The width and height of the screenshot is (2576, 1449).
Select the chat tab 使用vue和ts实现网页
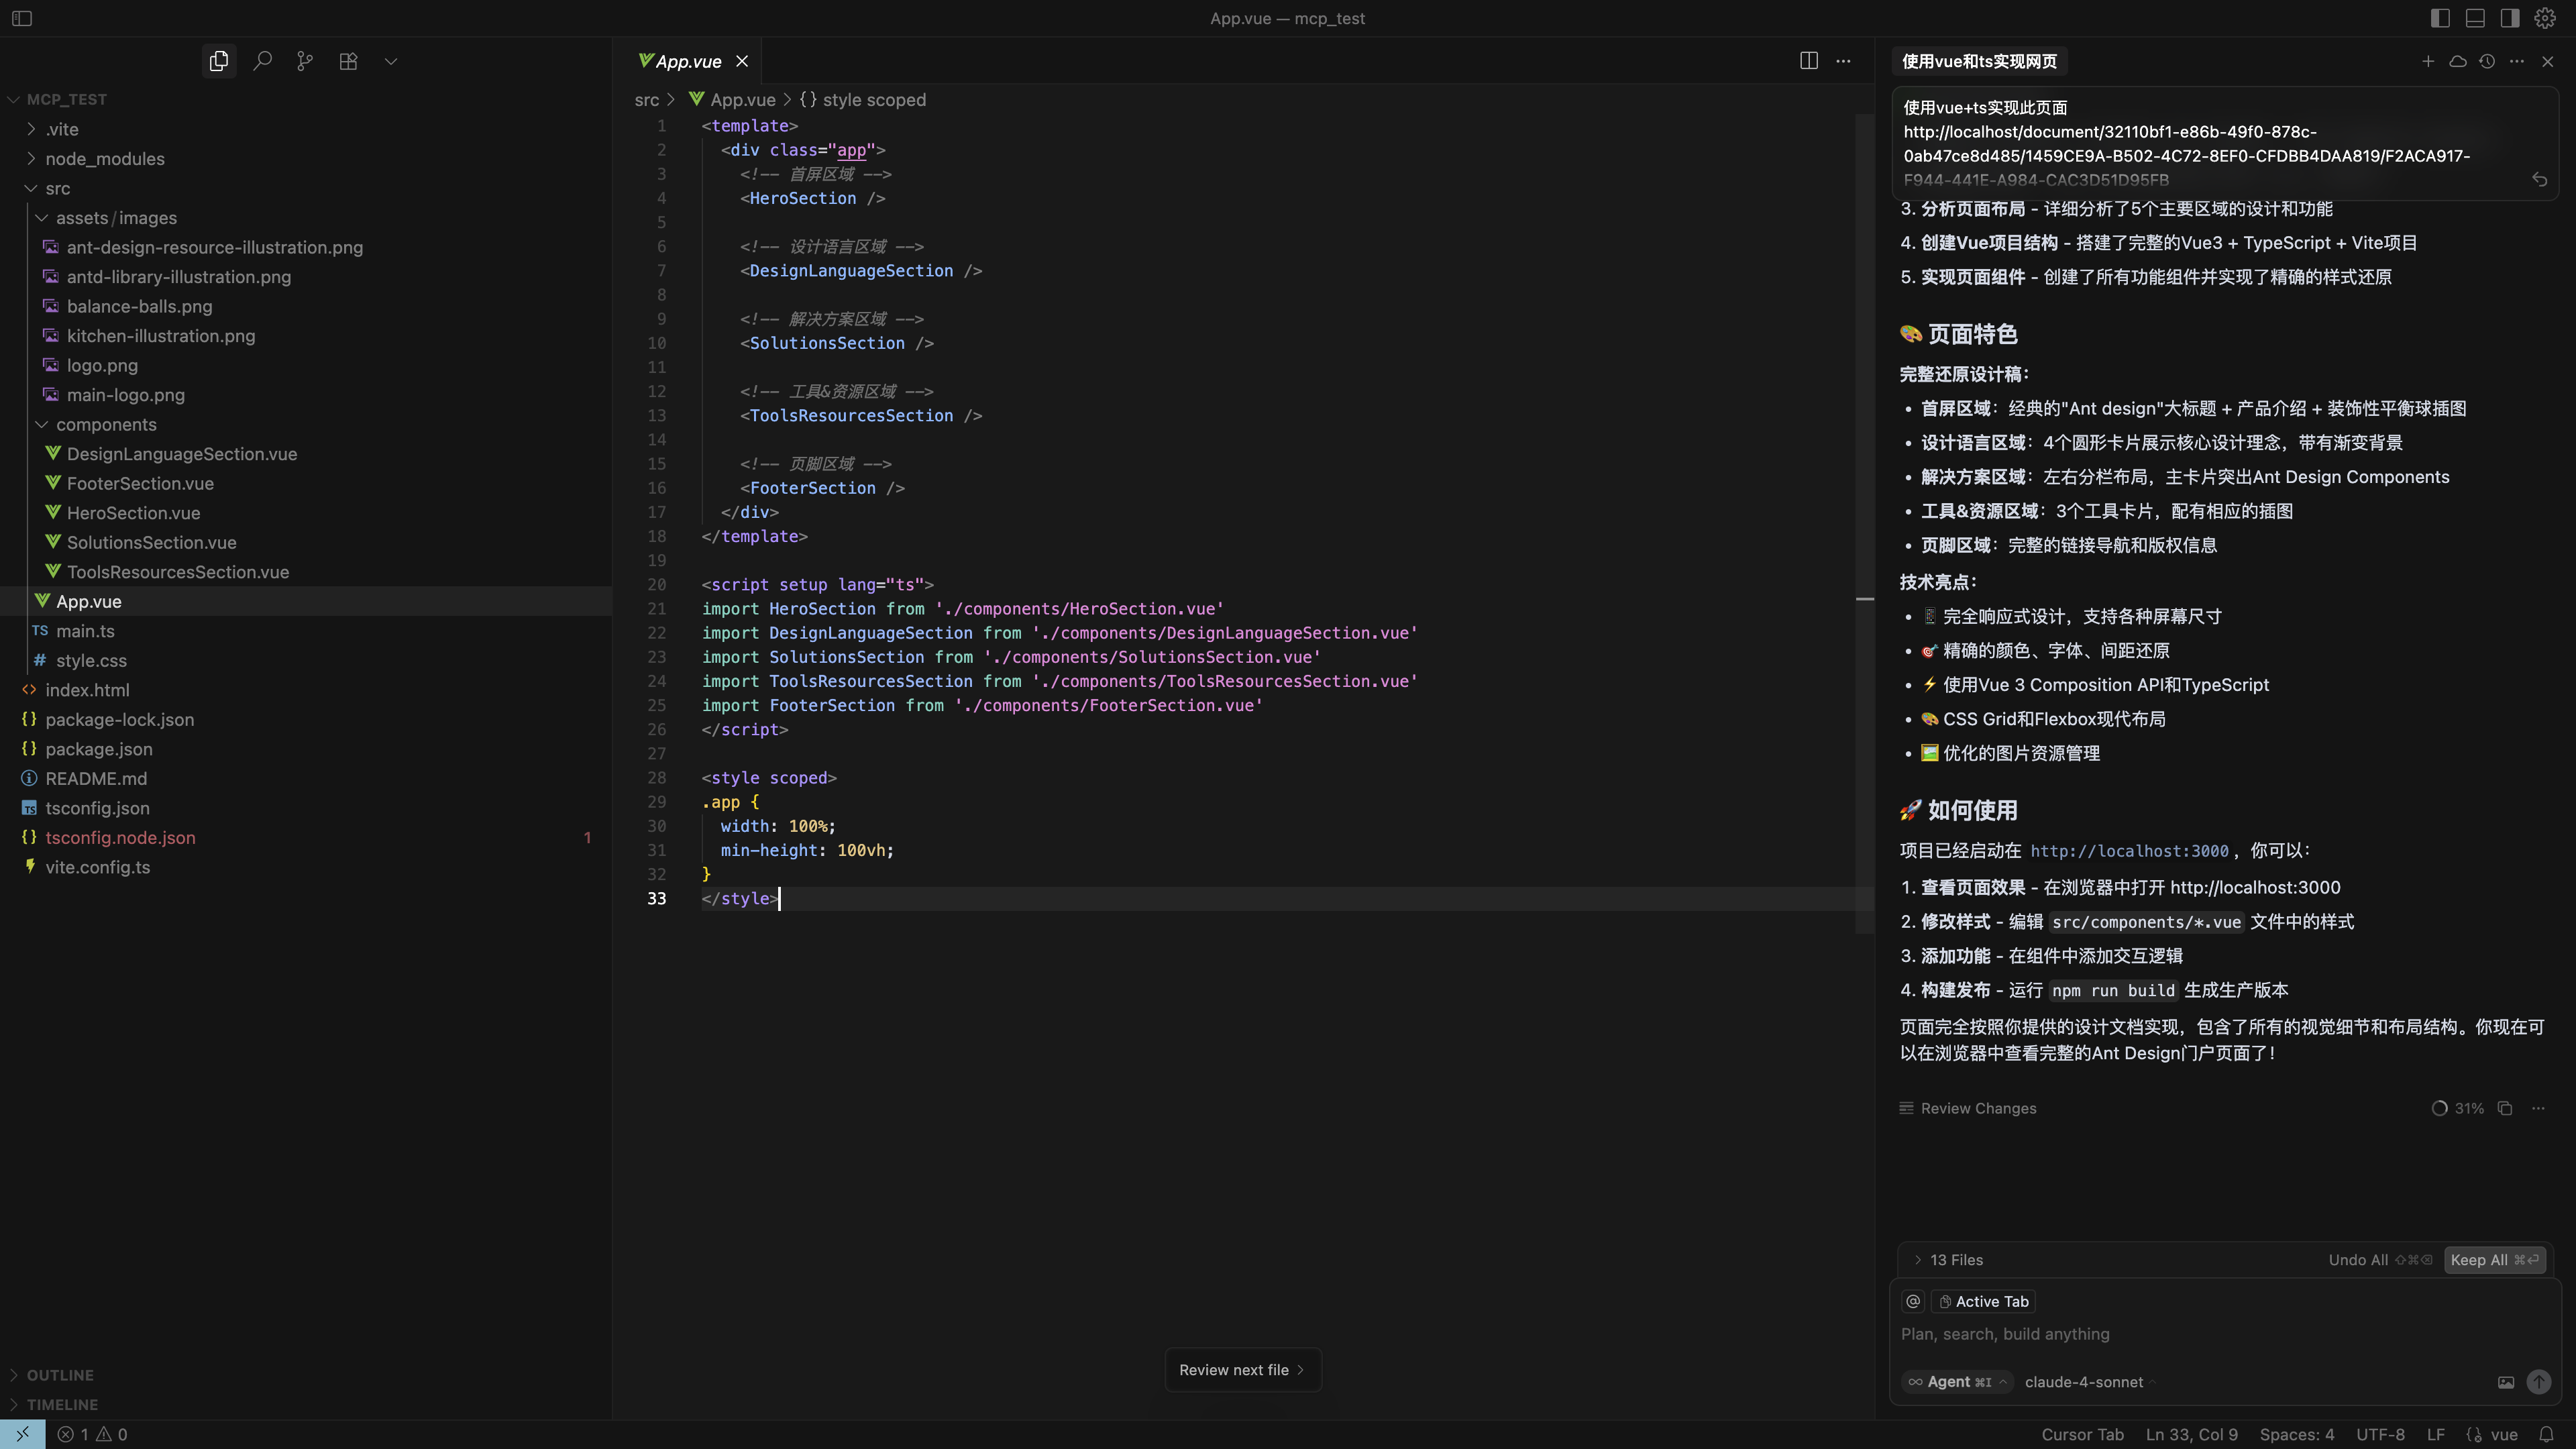pos(1979,61)
